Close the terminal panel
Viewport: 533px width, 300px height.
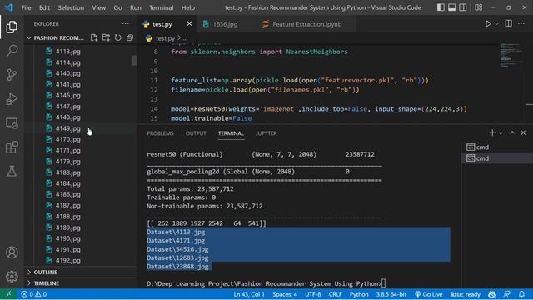523,133
